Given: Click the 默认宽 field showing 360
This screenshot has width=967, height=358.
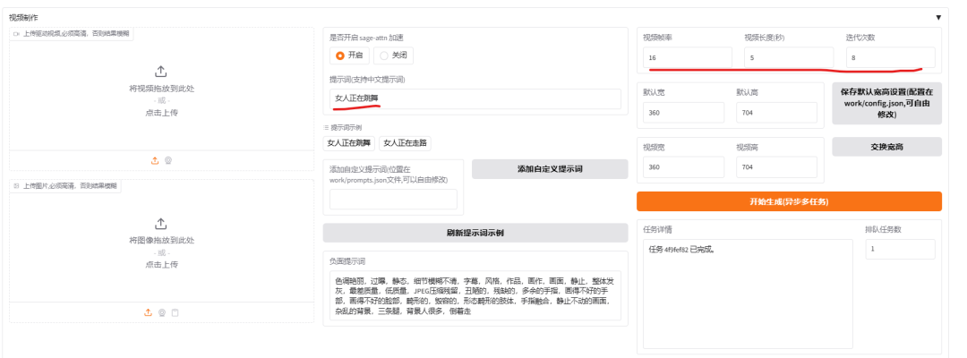Looking at the screenshot, I should coord(683,112).
